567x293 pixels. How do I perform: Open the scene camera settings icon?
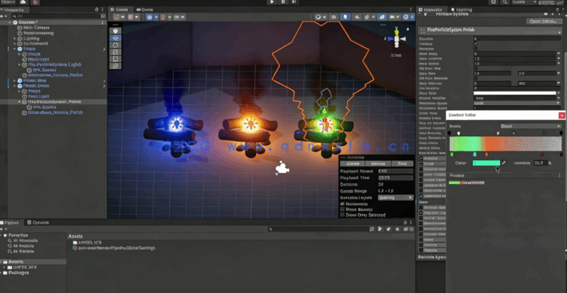click(x=393, y=17)
